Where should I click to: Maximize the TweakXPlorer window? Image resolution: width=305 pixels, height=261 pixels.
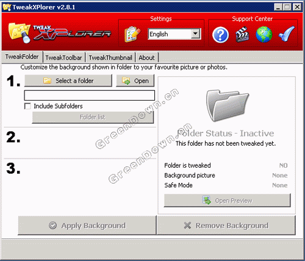tap(287, 7)
